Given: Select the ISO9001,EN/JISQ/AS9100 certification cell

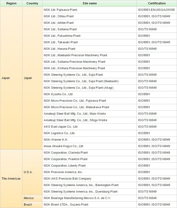Looking at the screenshot, I should pyautogui.click(x=156, y=10).
